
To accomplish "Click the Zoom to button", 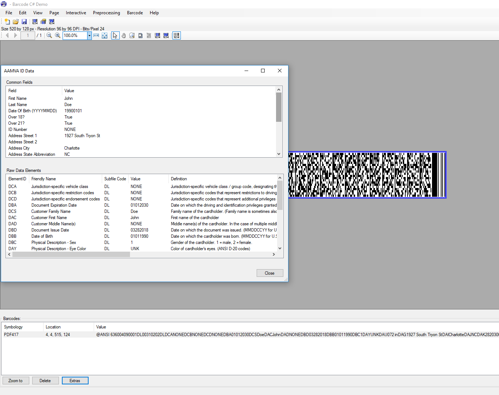I will pos(15,381).
